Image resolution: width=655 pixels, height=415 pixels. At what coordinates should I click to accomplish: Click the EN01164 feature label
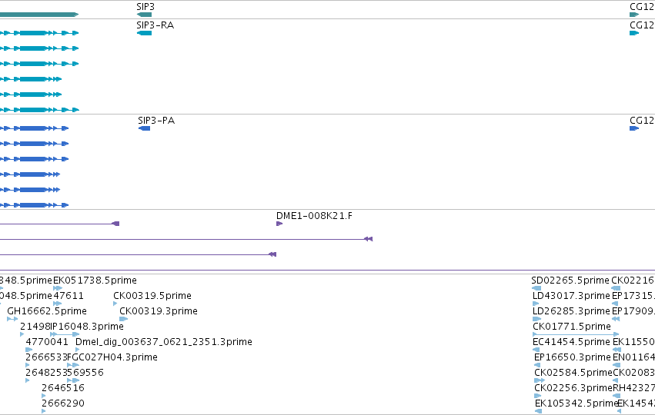tap(633, 357)
